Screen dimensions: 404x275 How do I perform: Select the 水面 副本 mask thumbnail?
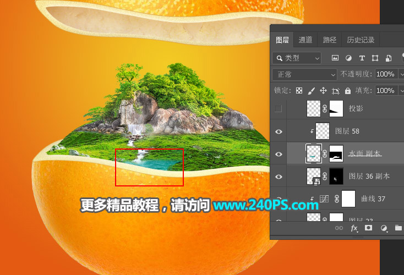[336, 153]
